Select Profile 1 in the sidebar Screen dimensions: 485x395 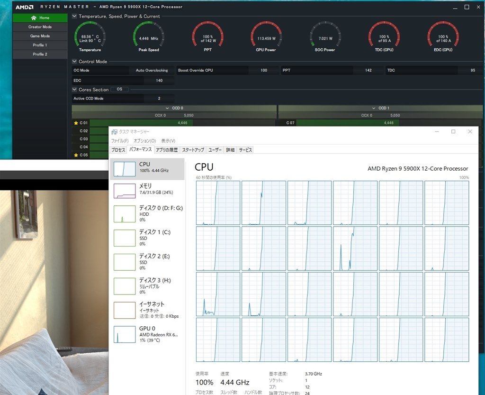pyautogui.click(x=40, y=45)
